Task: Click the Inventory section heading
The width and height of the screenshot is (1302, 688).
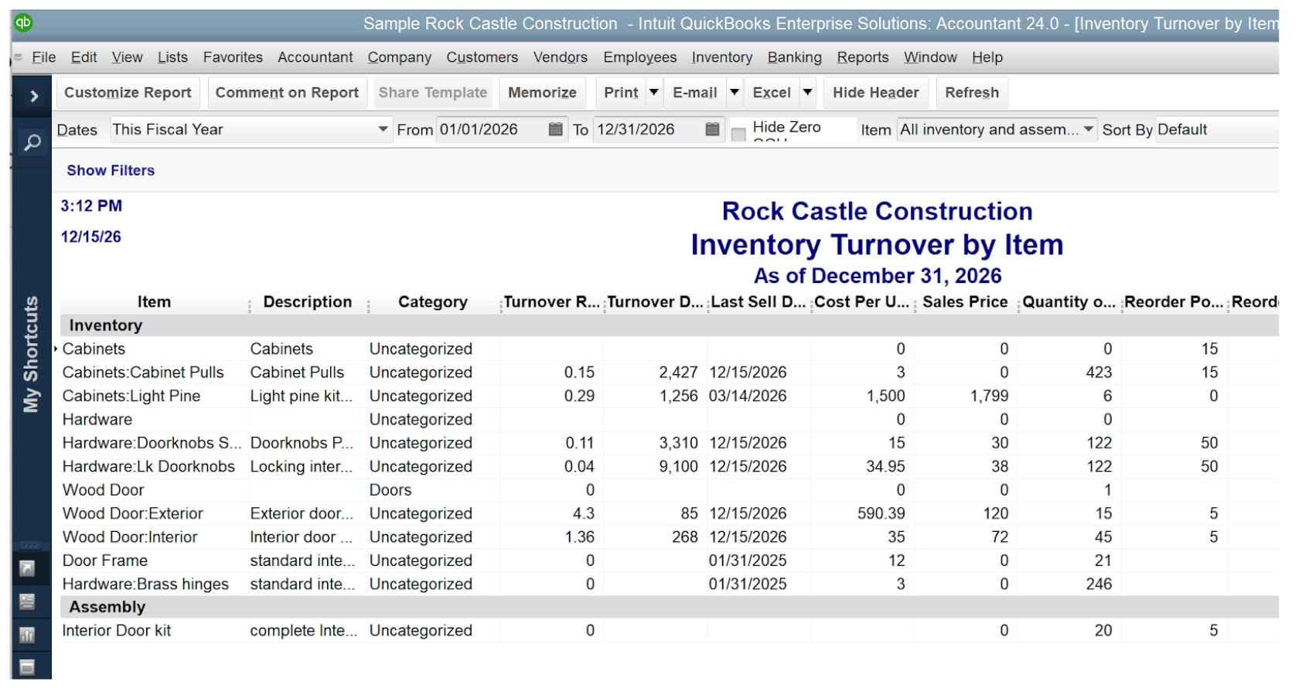Action: tap(105, 325)
